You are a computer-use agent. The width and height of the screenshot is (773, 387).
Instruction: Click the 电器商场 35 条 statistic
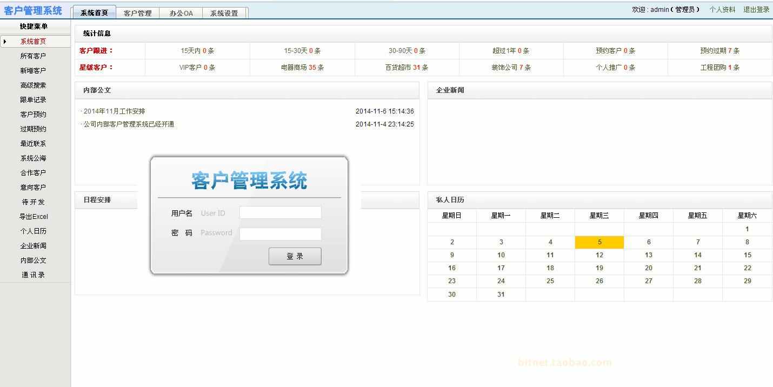pyautogui.click(x=302, y=68)
